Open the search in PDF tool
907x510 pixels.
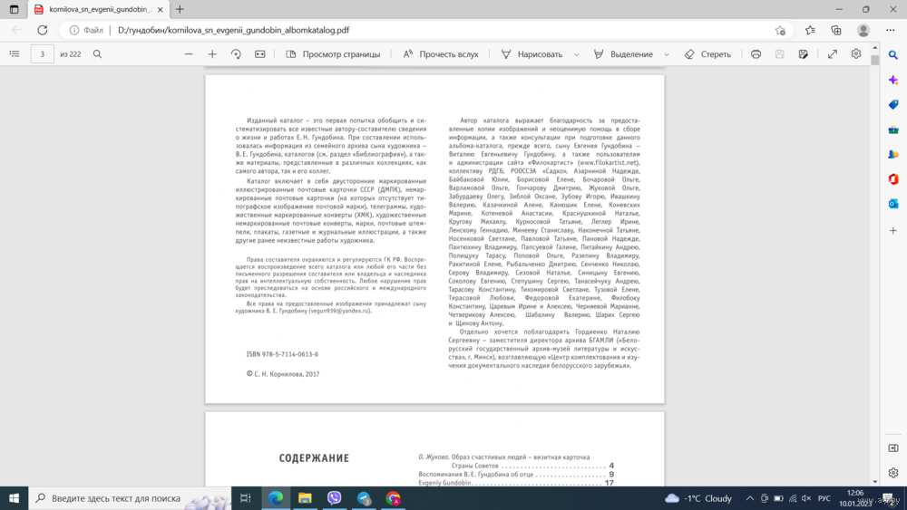pyautogui.click(x=97, y=53)
